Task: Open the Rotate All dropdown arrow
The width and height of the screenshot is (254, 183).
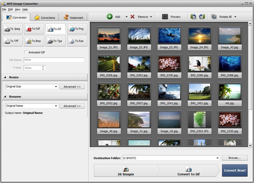Action: tap(235, 17)
